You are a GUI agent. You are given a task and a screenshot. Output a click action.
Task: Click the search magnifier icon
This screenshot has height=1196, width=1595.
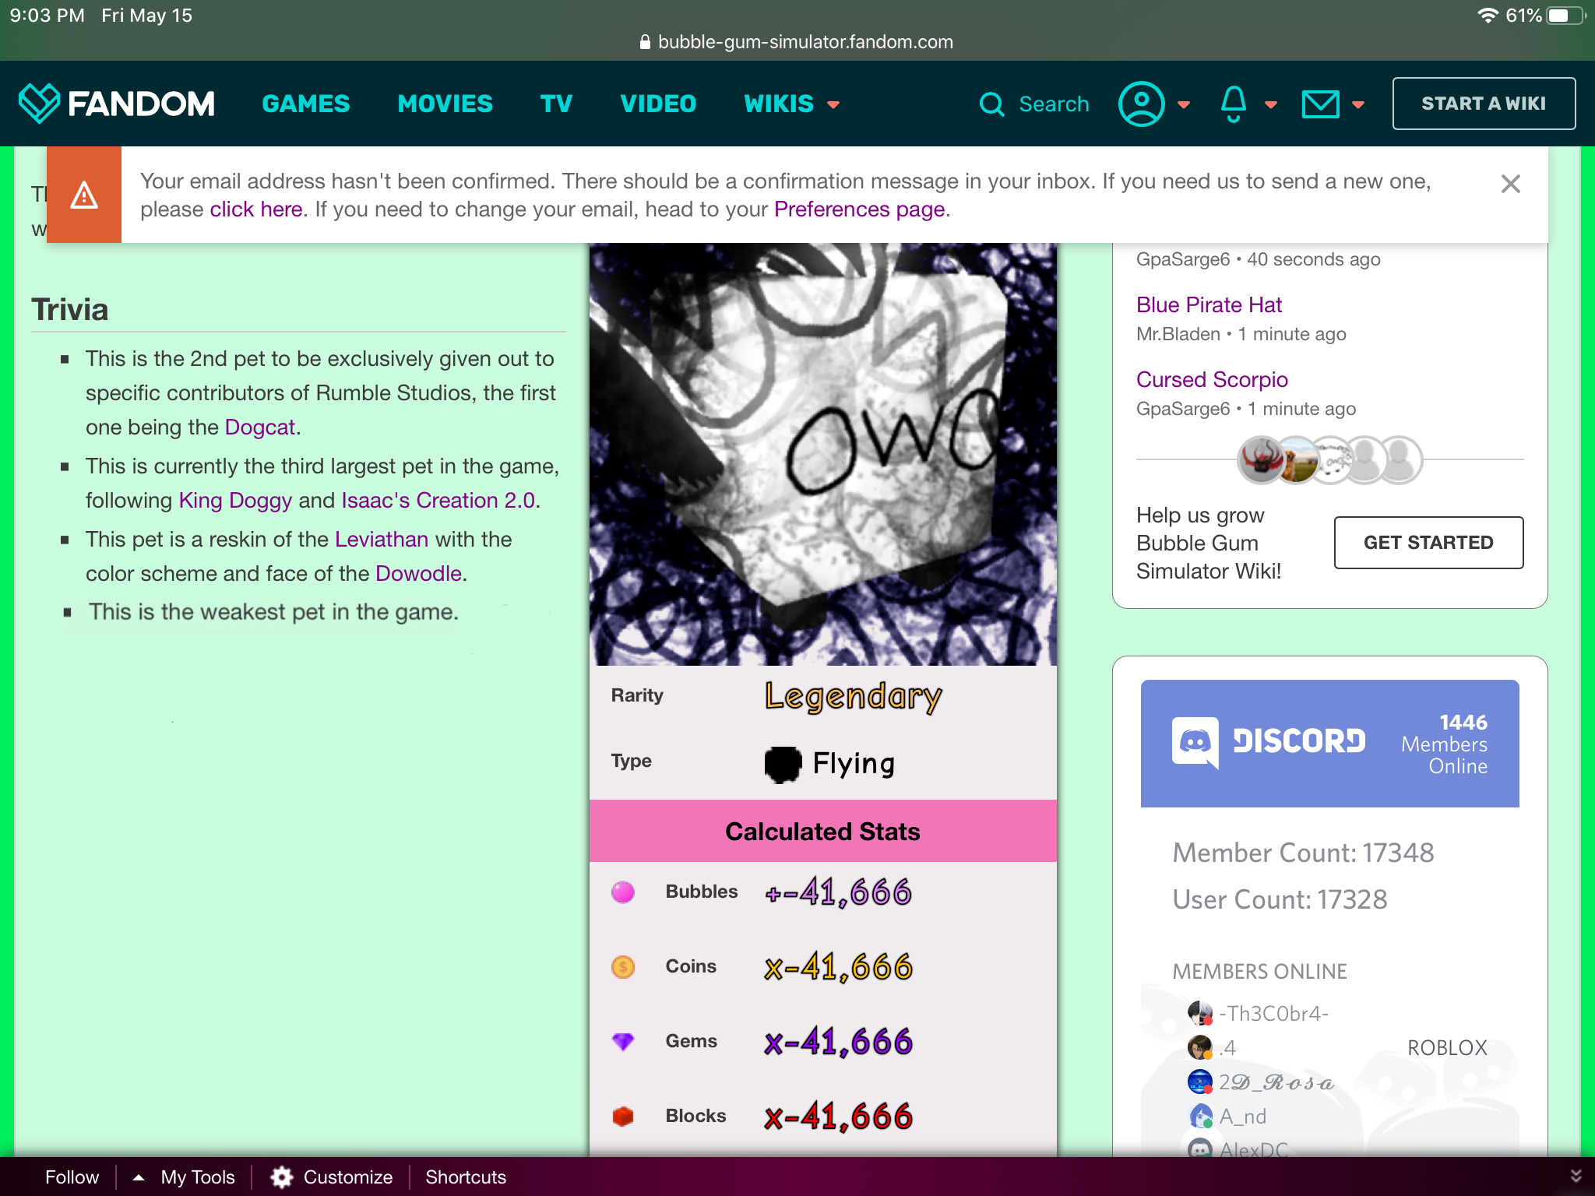tap(991, 104)
